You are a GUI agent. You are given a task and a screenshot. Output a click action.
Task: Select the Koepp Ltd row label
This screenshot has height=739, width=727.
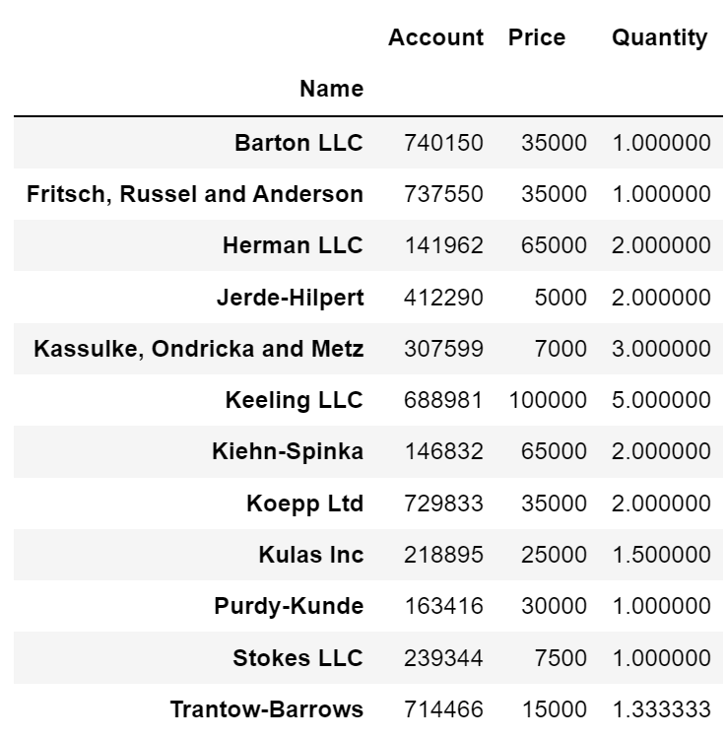pyautogui.click(x=305, y=504)
